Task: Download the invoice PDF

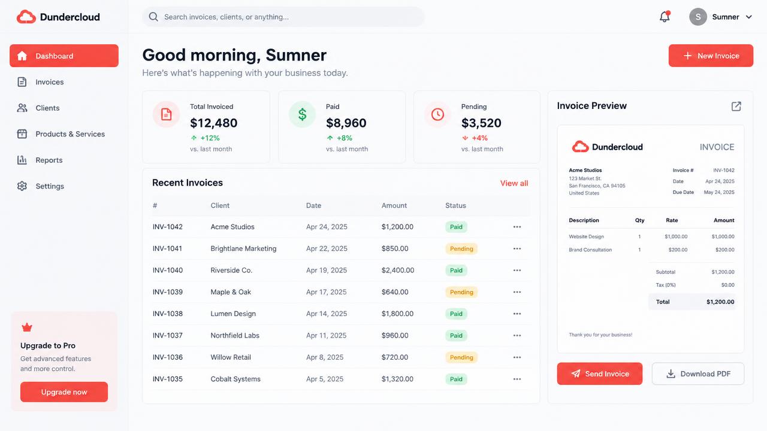Action: click(x=698, y=374)
